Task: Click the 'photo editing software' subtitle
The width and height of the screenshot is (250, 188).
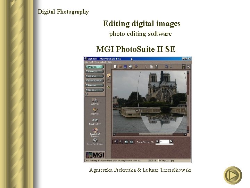Action: (140, 34)
